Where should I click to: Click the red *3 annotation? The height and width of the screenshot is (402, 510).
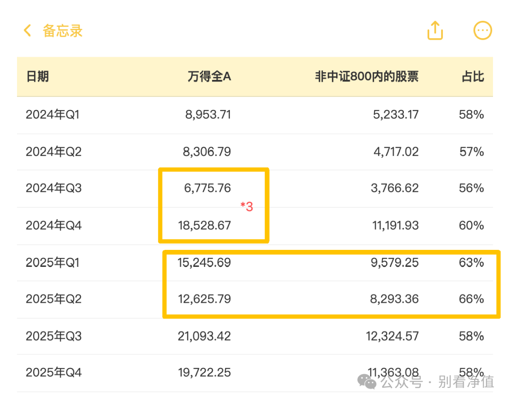246,206
